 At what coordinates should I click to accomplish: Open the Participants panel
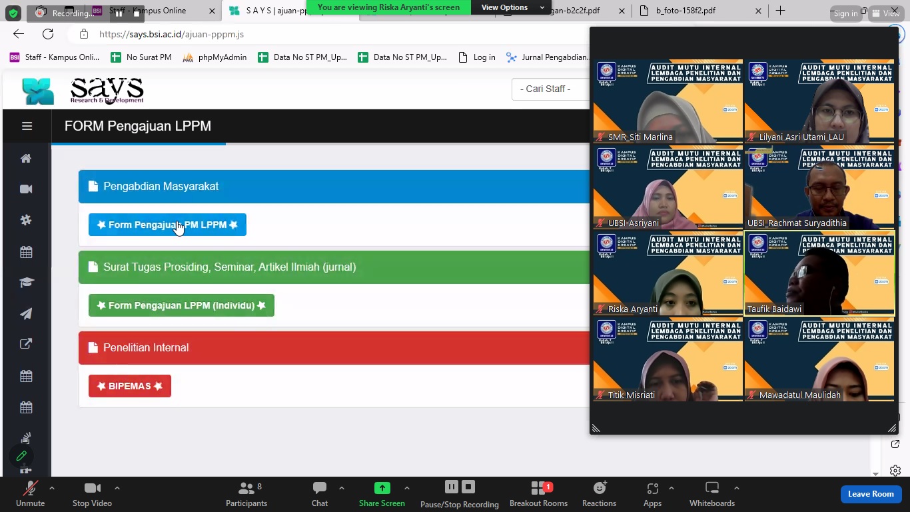pos(246,494)
